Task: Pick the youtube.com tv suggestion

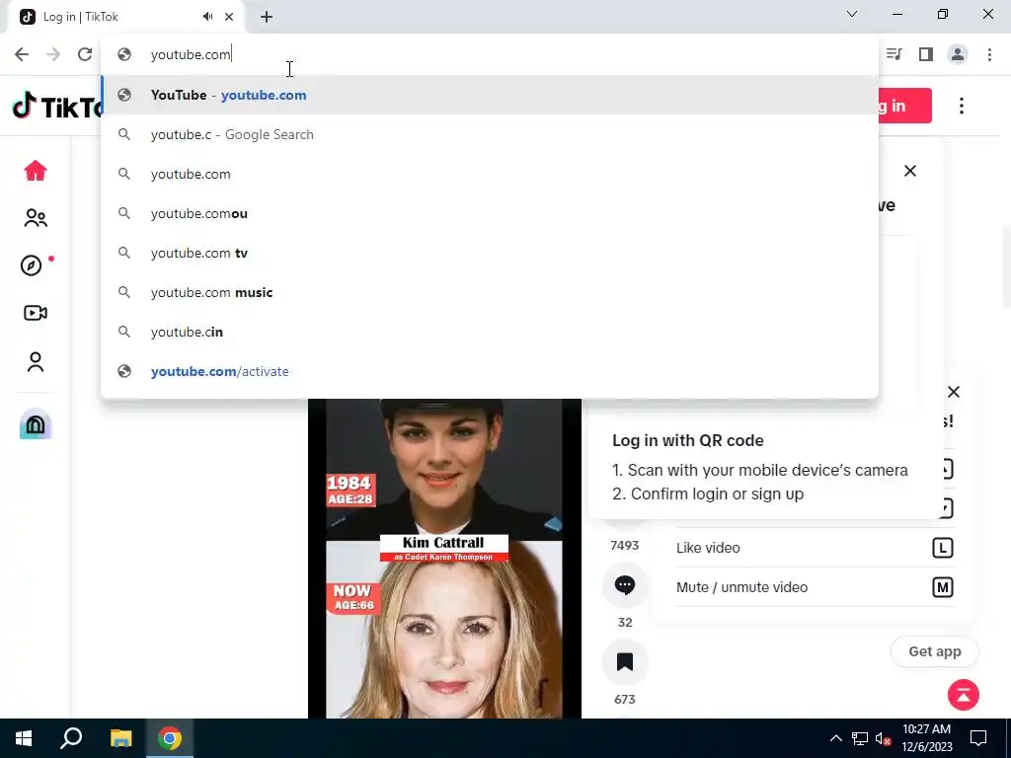Action: (490, 253)
